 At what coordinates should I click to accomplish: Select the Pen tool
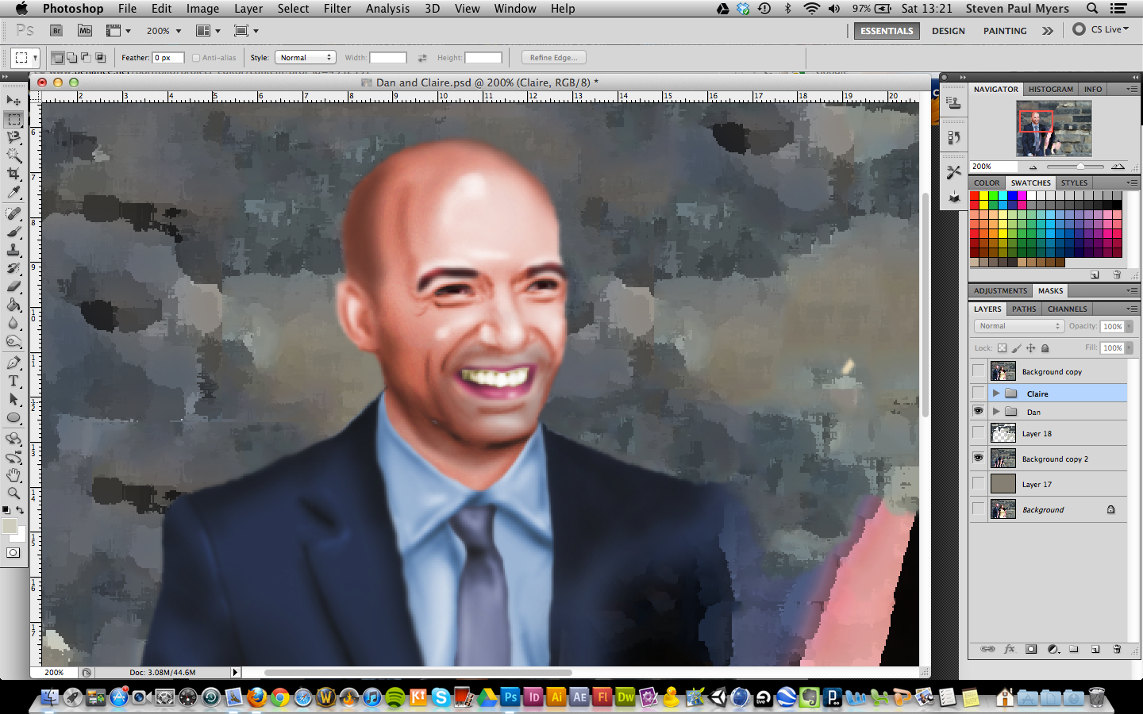[13, 363]
